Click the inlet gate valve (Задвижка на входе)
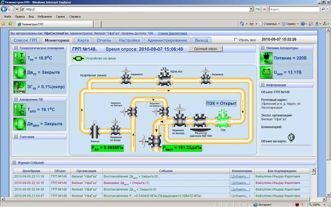Screen dimensions: 331x207 [116, 127]
